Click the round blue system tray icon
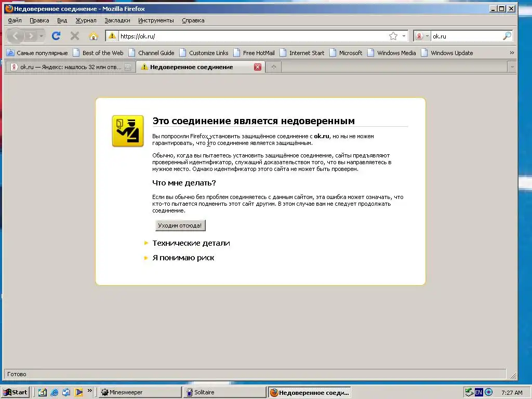This screenshot has height=399, width=532. [x=488, y=392]
